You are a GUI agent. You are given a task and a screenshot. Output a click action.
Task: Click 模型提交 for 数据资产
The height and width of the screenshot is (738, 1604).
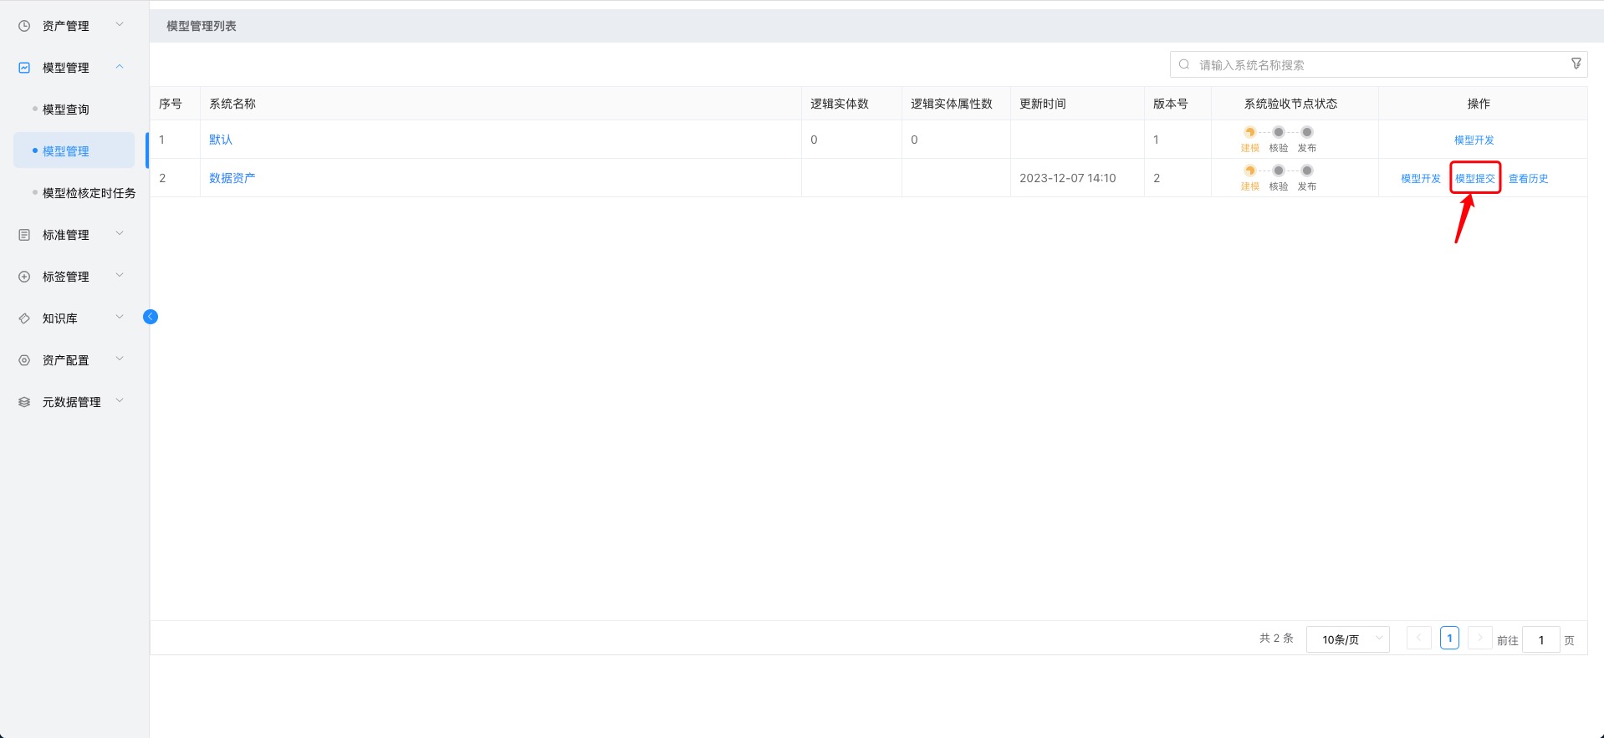coord(1475,179)
